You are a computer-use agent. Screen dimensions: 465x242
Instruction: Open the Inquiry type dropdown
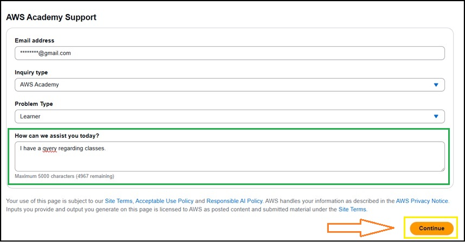click(230, 85)
